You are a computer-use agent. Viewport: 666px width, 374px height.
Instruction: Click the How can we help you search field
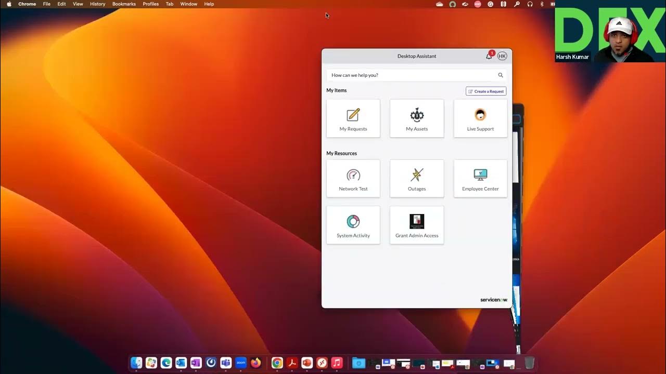click(416, 75)
